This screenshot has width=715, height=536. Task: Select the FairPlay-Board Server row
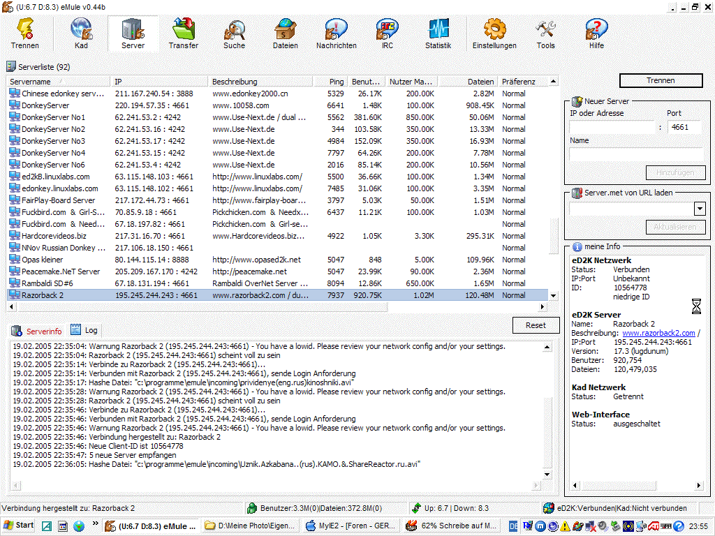[x=278, y=200]
